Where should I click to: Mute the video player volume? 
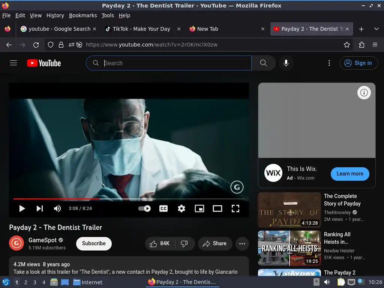57,208
